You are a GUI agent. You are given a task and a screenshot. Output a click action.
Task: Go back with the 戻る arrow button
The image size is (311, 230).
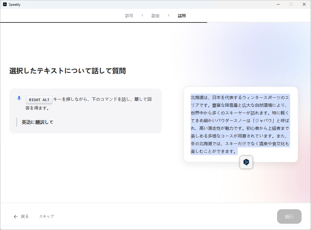[x=21, y=216]
